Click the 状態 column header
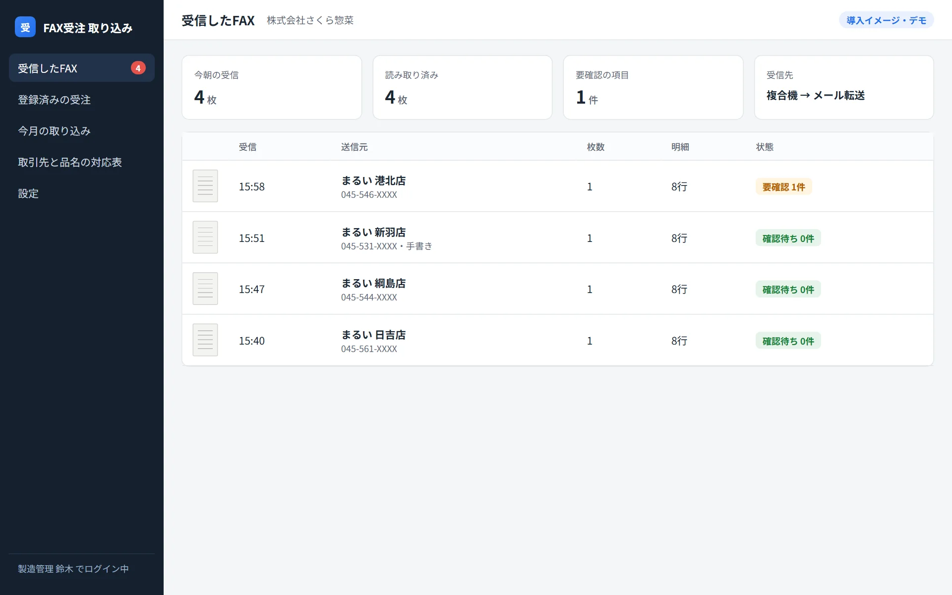 765,147
